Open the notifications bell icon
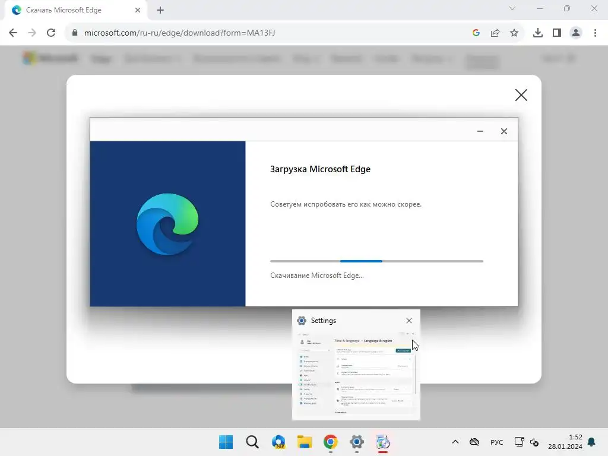Image resolution: width=608 pixels, height=456 pixels. [x=592, y=442]
